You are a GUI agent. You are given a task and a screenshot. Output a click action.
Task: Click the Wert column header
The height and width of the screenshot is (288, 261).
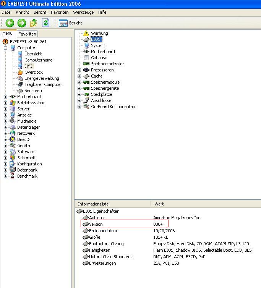point(206,204)
